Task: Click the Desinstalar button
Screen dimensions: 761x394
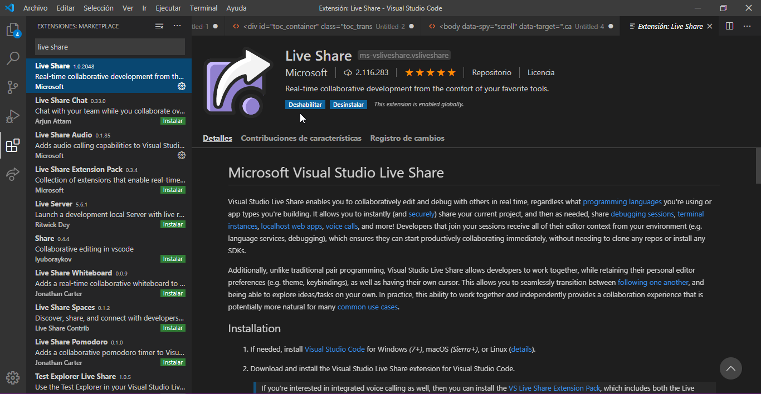Action: coord(348,105)
